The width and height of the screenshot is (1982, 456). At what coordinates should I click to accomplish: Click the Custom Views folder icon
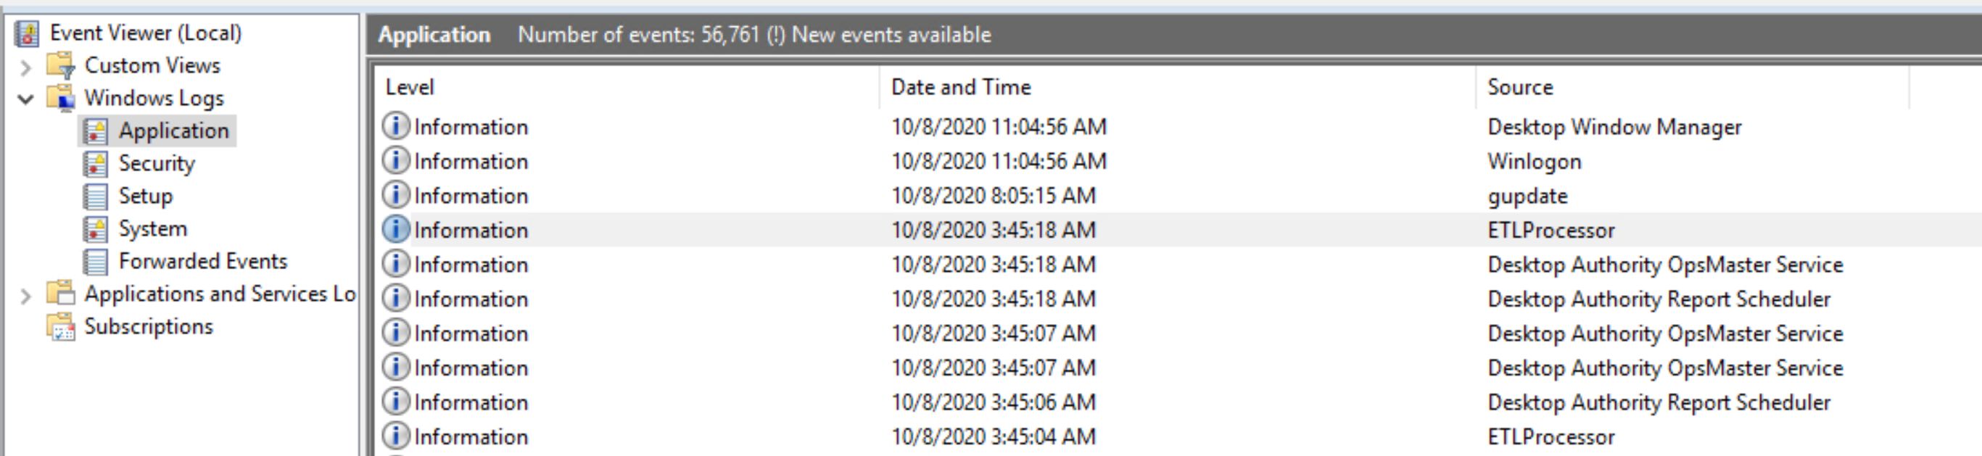(x=60, y=65)
